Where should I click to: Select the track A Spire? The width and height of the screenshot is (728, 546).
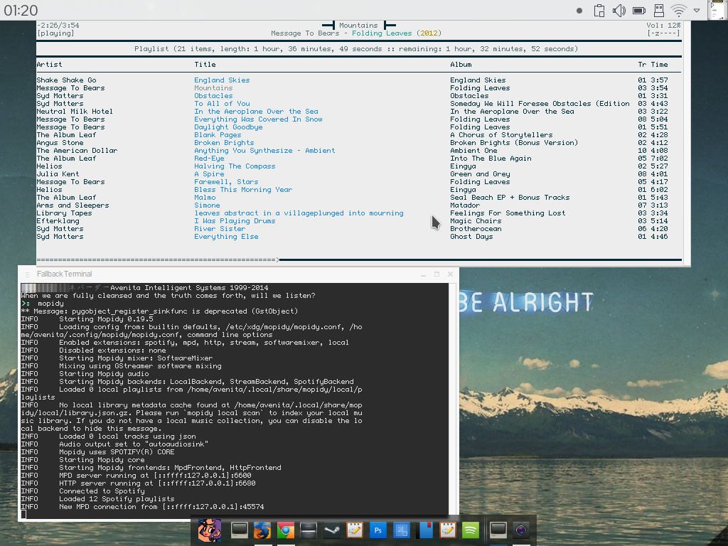click(x=209, y=174)
